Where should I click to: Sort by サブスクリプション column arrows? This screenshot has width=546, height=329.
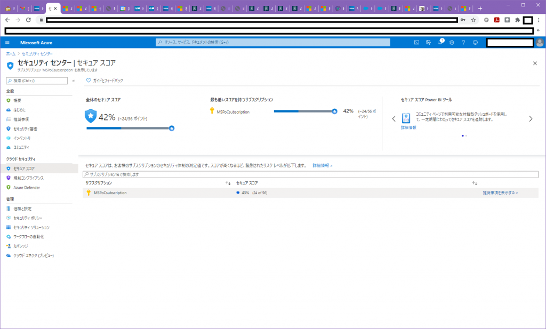point(228,183)
